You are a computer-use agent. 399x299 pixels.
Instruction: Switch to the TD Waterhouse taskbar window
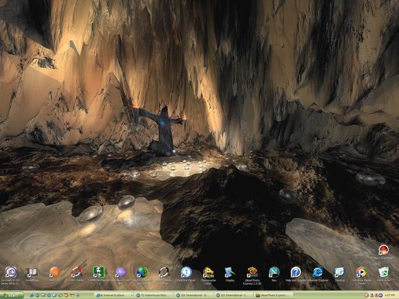pyautogui.click(x=154, y=296)
